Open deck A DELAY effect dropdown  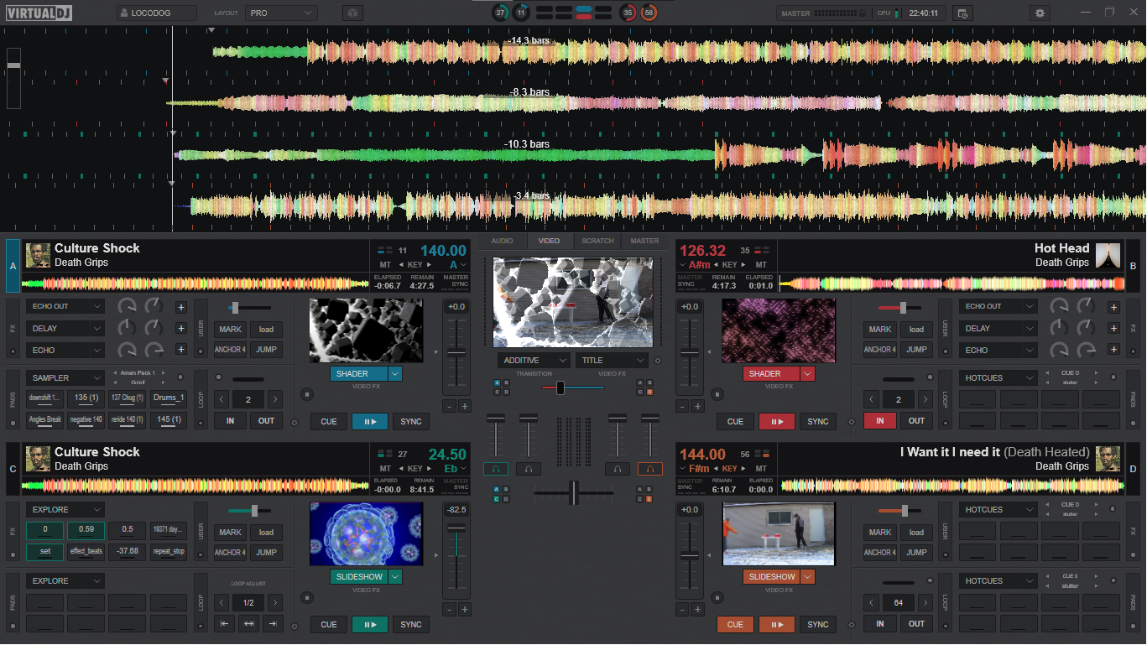(65, 329)
